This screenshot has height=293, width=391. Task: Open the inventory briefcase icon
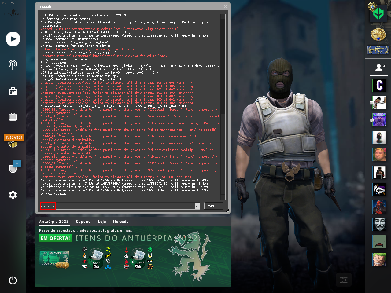13,91
